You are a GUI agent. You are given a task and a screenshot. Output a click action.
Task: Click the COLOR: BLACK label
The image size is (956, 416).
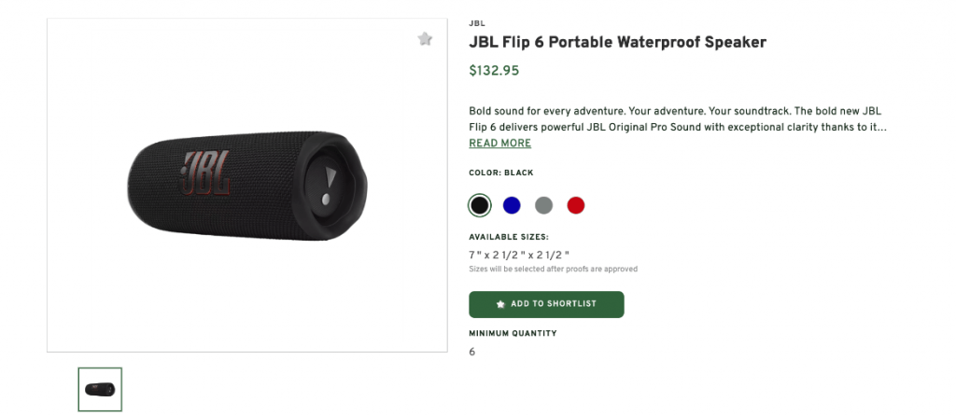[x=501, y=173]
